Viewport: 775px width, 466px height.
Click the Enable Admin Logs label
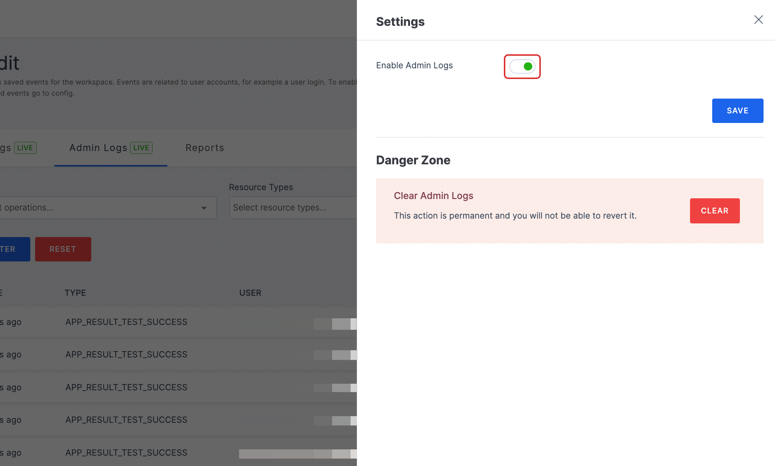click(x=414, y=65)
